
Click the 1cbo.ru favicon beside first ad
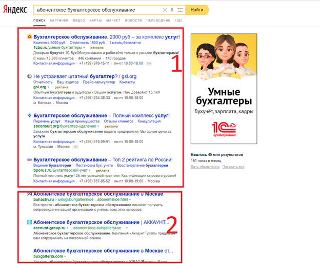click(30, 37)
